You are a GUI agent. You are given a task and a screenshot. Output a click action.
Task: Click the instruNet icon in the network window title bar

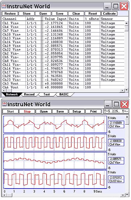tap(4, 6)
